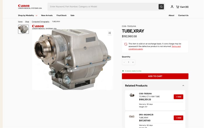Click the 7.5 MHU CT X-RAY TUBE description

tap(149, 97)
